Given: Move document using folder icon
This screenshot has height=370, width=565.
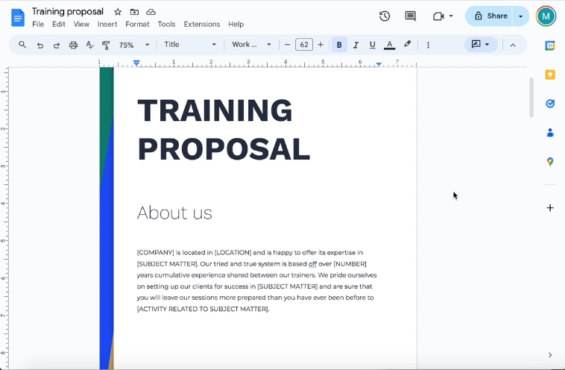Looking at the screenshot, I should point(134,12).
